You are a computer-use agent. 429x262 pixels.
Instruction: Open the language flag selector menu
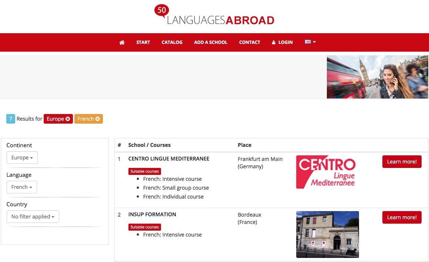pyautogui.click(x=310, y=42)
